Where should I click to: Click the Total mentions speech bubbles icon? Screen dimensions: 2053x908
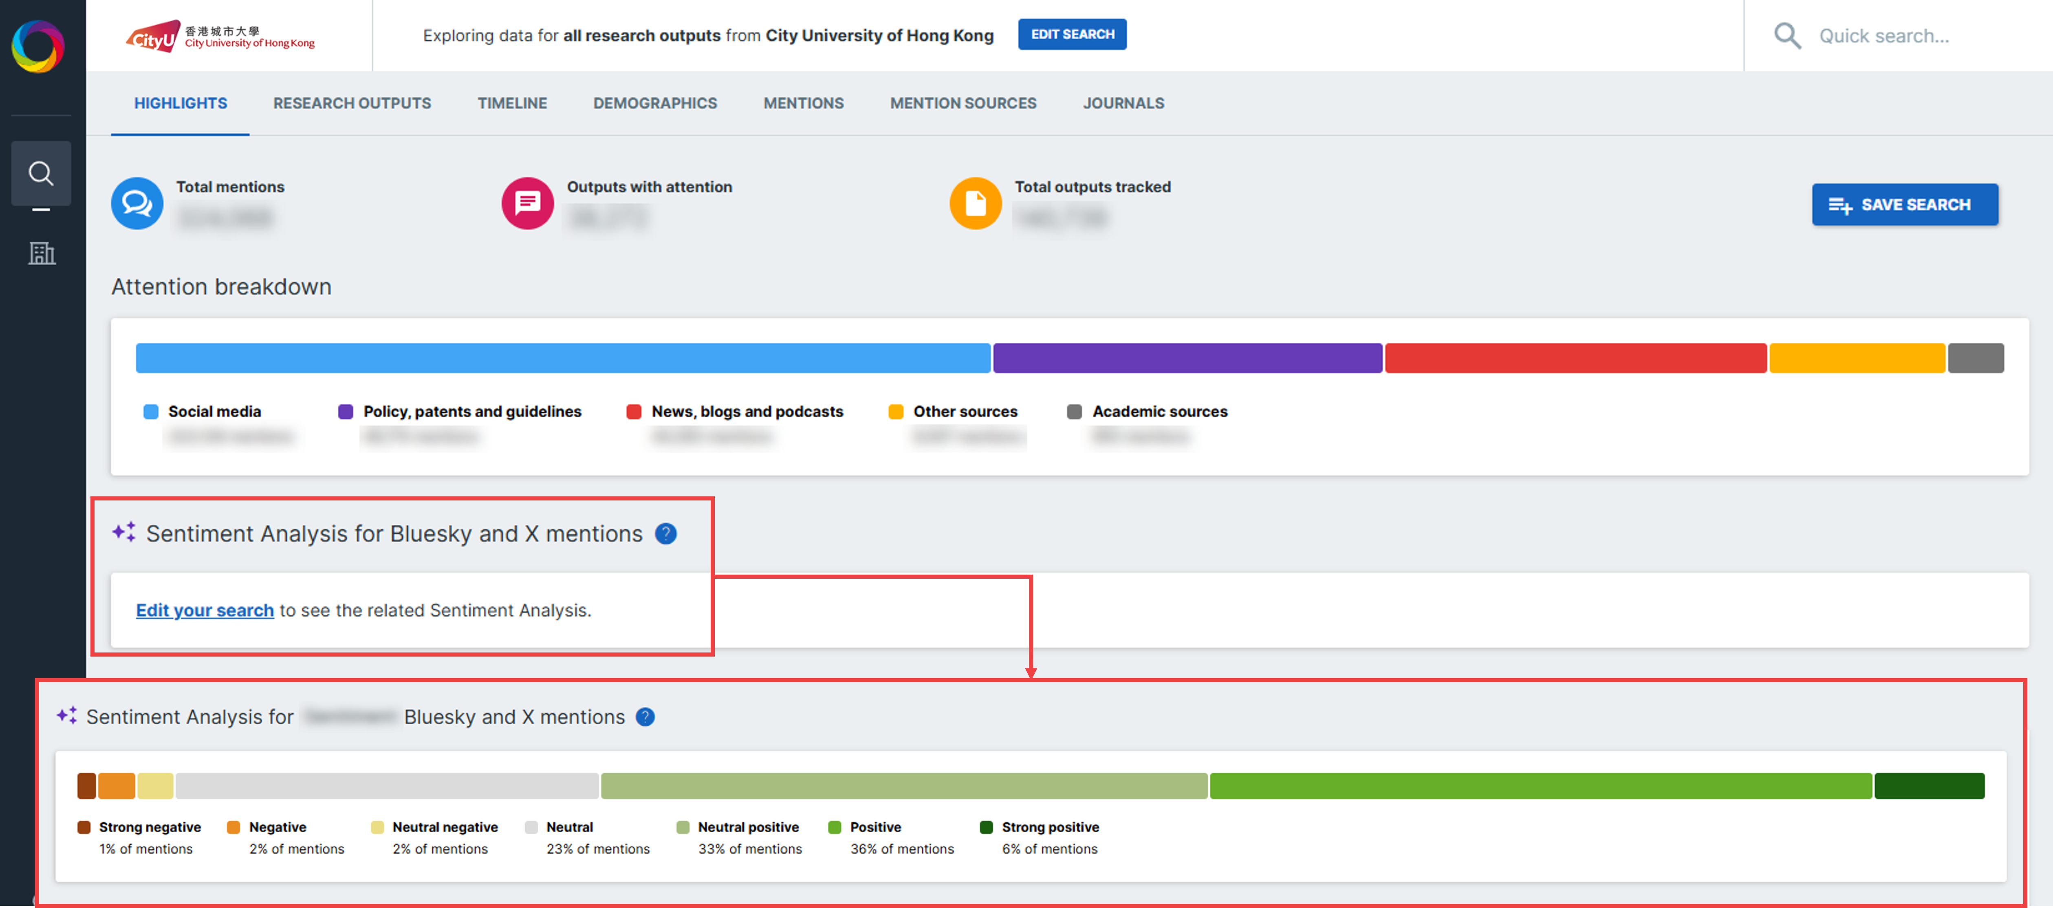point(137,203)
